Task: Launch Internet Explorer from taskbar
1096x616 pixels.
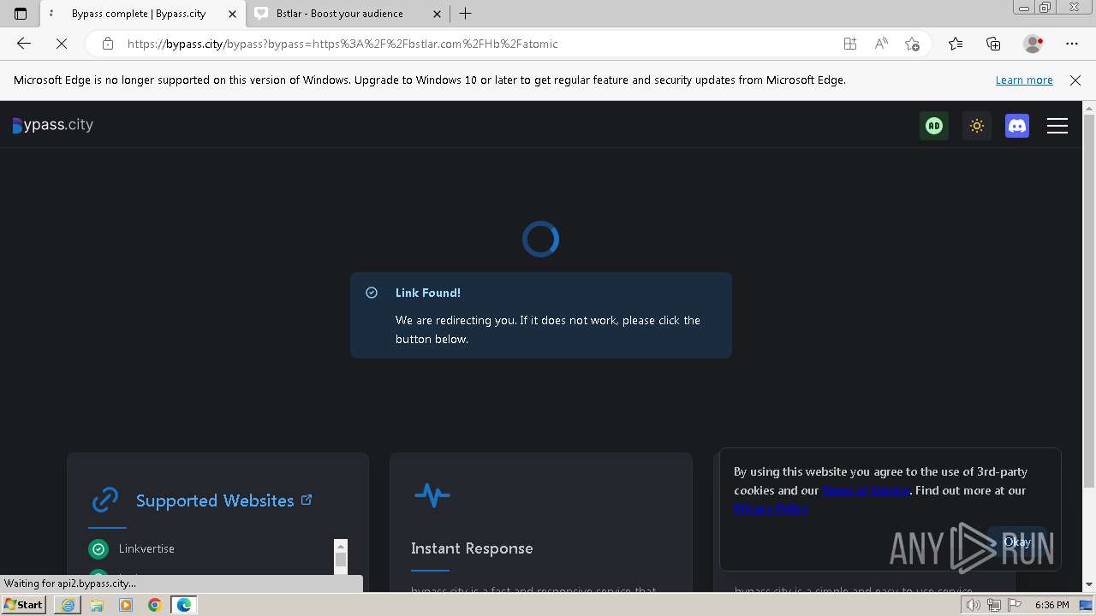Action: click(68, 605)
